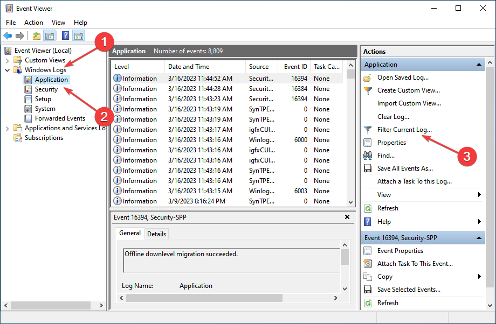Viewport: 496px width, 324px height.
Task: Click the Save Selected Events floppy icon
Action: [368, 290]
